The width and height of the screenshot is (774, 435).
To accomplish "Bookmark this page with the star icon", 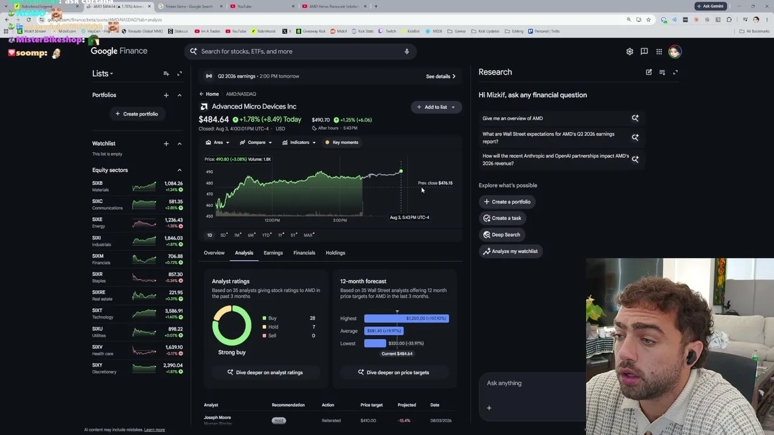I will (648, 19).
